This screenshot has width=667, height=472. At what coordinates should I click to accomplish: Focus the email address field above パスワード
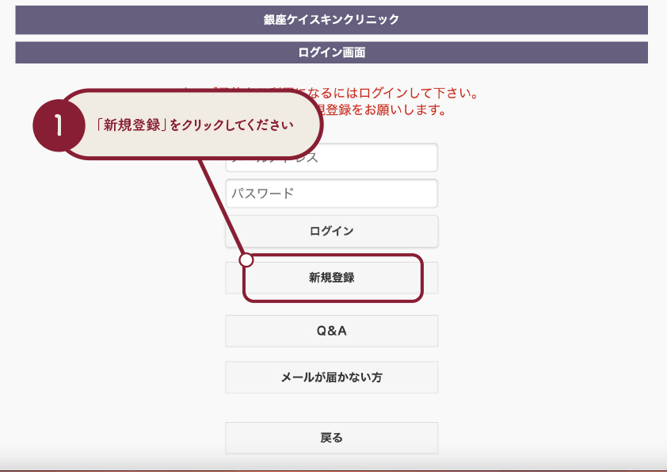click(x=331, y=158)
